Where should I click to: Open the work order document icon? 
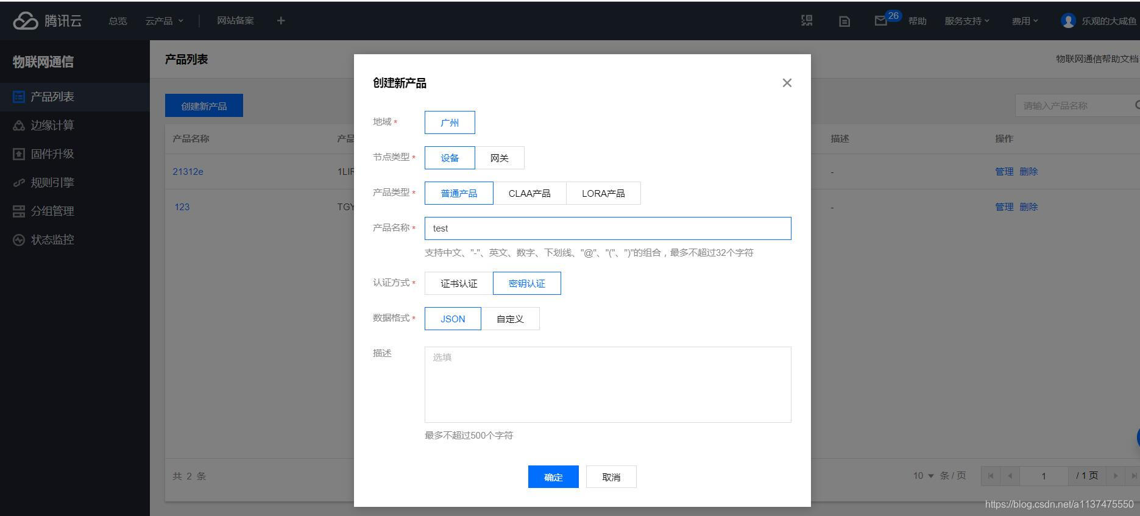pos(844,21)
